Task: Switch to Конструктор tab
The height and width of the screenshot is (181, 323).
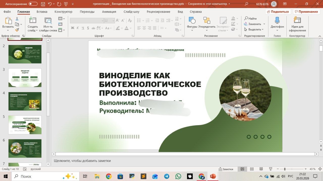Action: pyautogui.click(x=63, y=12)
